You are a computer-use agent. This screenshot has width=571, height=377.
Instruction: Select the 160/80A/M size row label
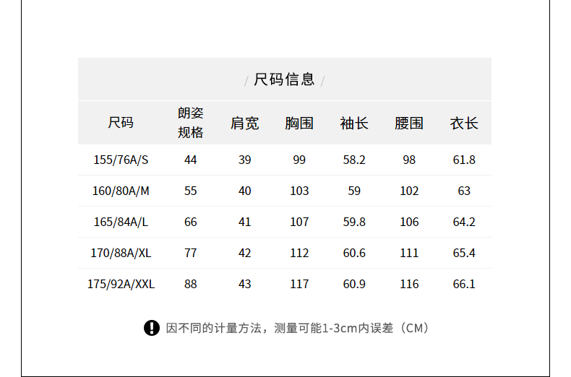(121, 191)
